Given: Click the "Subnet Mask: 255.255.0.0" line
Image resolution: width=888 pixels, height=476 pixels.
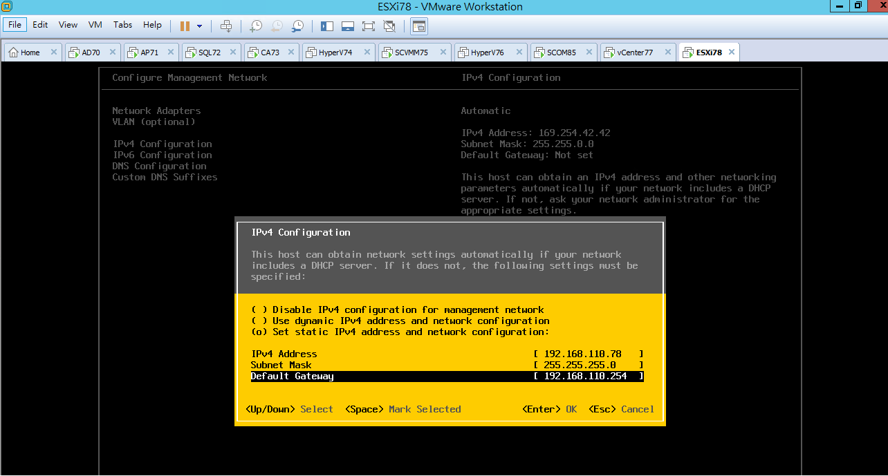Looking at the screenshot, I should tap(528, 144).
